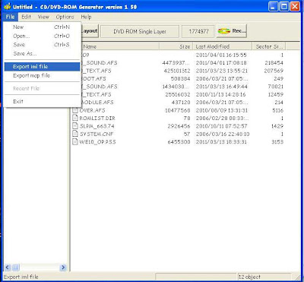Click size value 508384
Viewport: 304px width, 282px height.
tap(180, 78)
